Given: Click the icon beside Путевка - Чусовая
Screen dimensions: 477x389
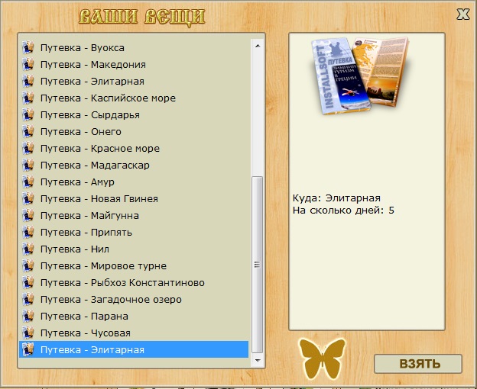Looking at the screenshot, I should [x=28, y=333].
